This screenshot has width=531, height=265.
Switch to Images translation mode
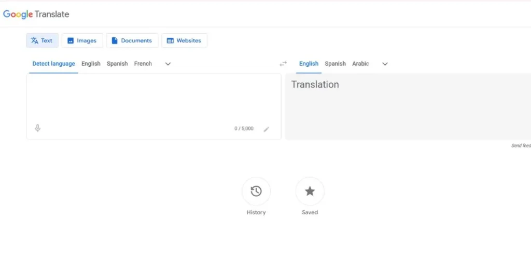pyautogui.click(x=82, y=40)
